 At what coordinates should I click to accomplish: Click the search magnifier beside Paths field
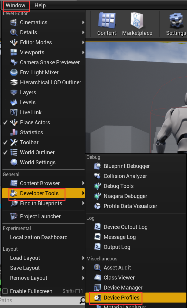click(83, 300)
